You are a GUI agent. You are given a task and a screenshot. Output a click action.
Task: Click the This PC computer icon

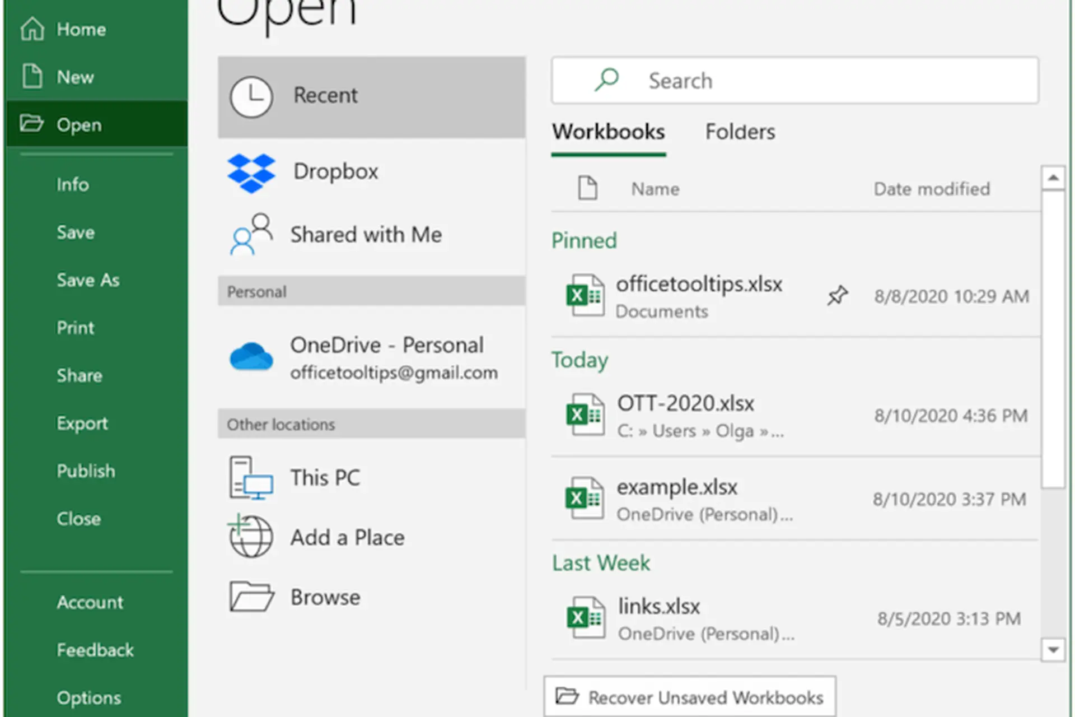pos(250,478)
